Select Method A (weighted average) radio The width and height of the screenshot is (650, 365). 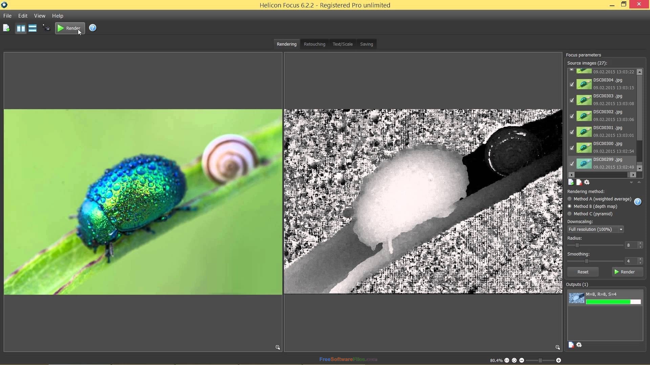click(x=570, y=199)
